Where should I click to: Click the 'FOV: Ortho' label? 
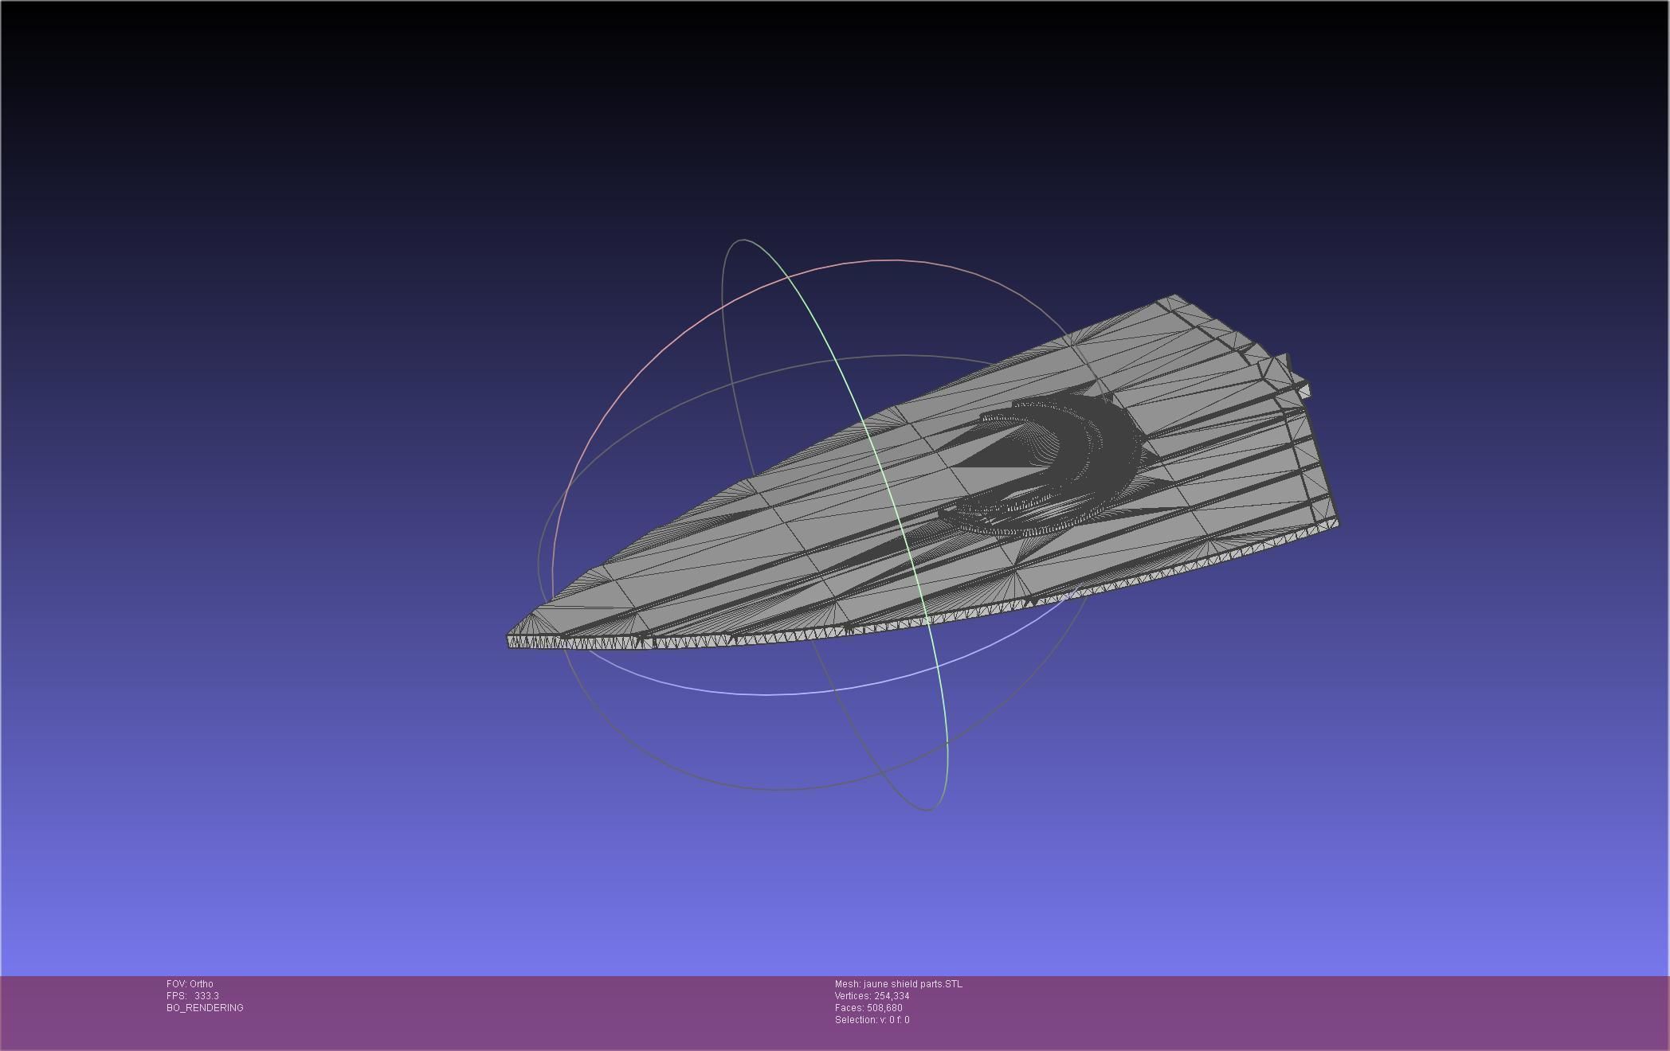click(x=190, y=984)
